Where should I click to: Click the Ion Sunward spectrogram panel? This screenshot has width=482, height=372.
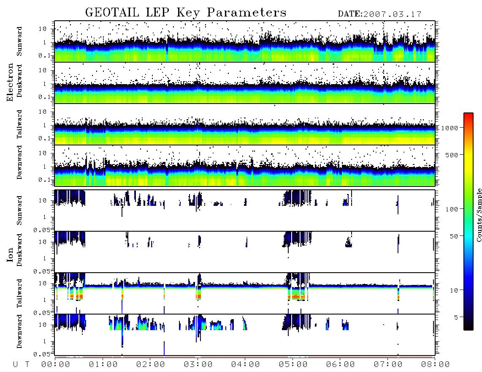click(x=245, y=211)
